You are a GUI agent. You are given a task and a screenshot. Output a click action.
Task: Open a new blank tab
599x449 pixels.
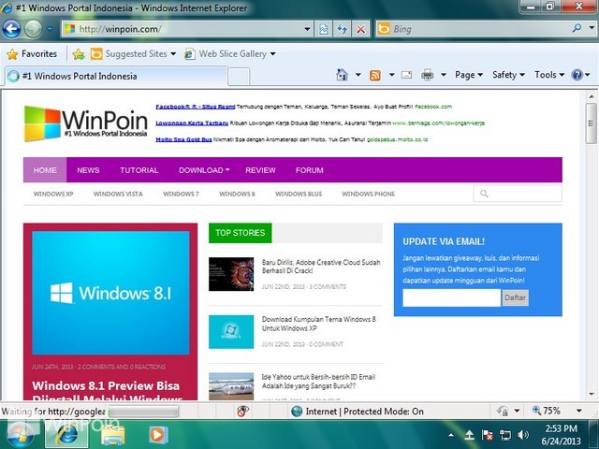coord(239,77)
